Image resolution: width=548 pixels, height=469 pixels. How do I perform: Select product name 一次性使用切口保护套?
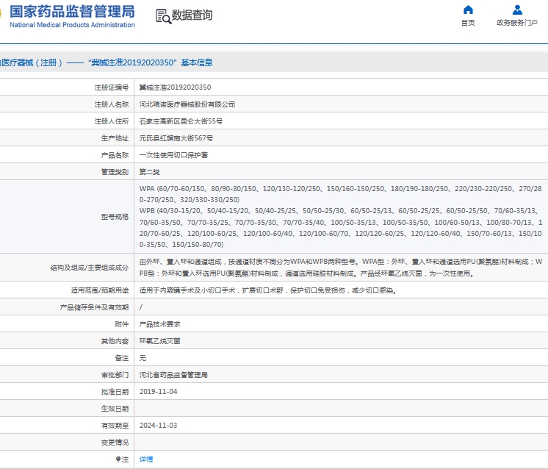173,155
